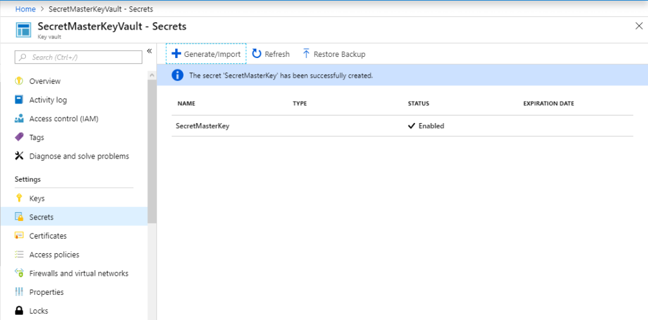Click the Certificates icon
This screenshot has height=320, width=648.
pyautogui.click(x=19, y=236)
